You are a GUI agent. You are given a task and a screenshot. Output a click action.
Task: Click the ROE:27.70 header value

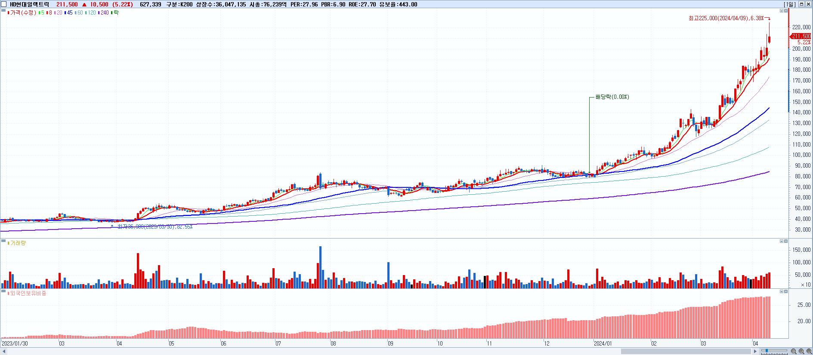362,4
